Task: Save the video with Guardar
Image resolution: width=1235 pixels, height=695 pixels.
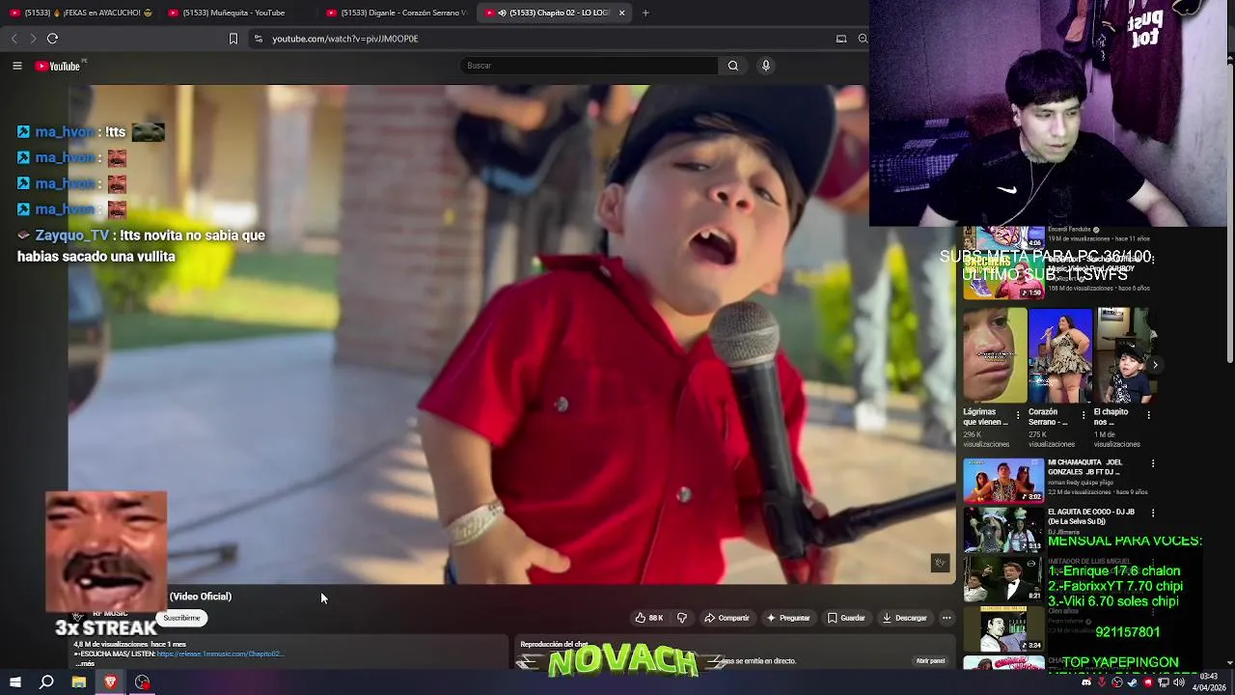Action: click(x=846, y=618)
